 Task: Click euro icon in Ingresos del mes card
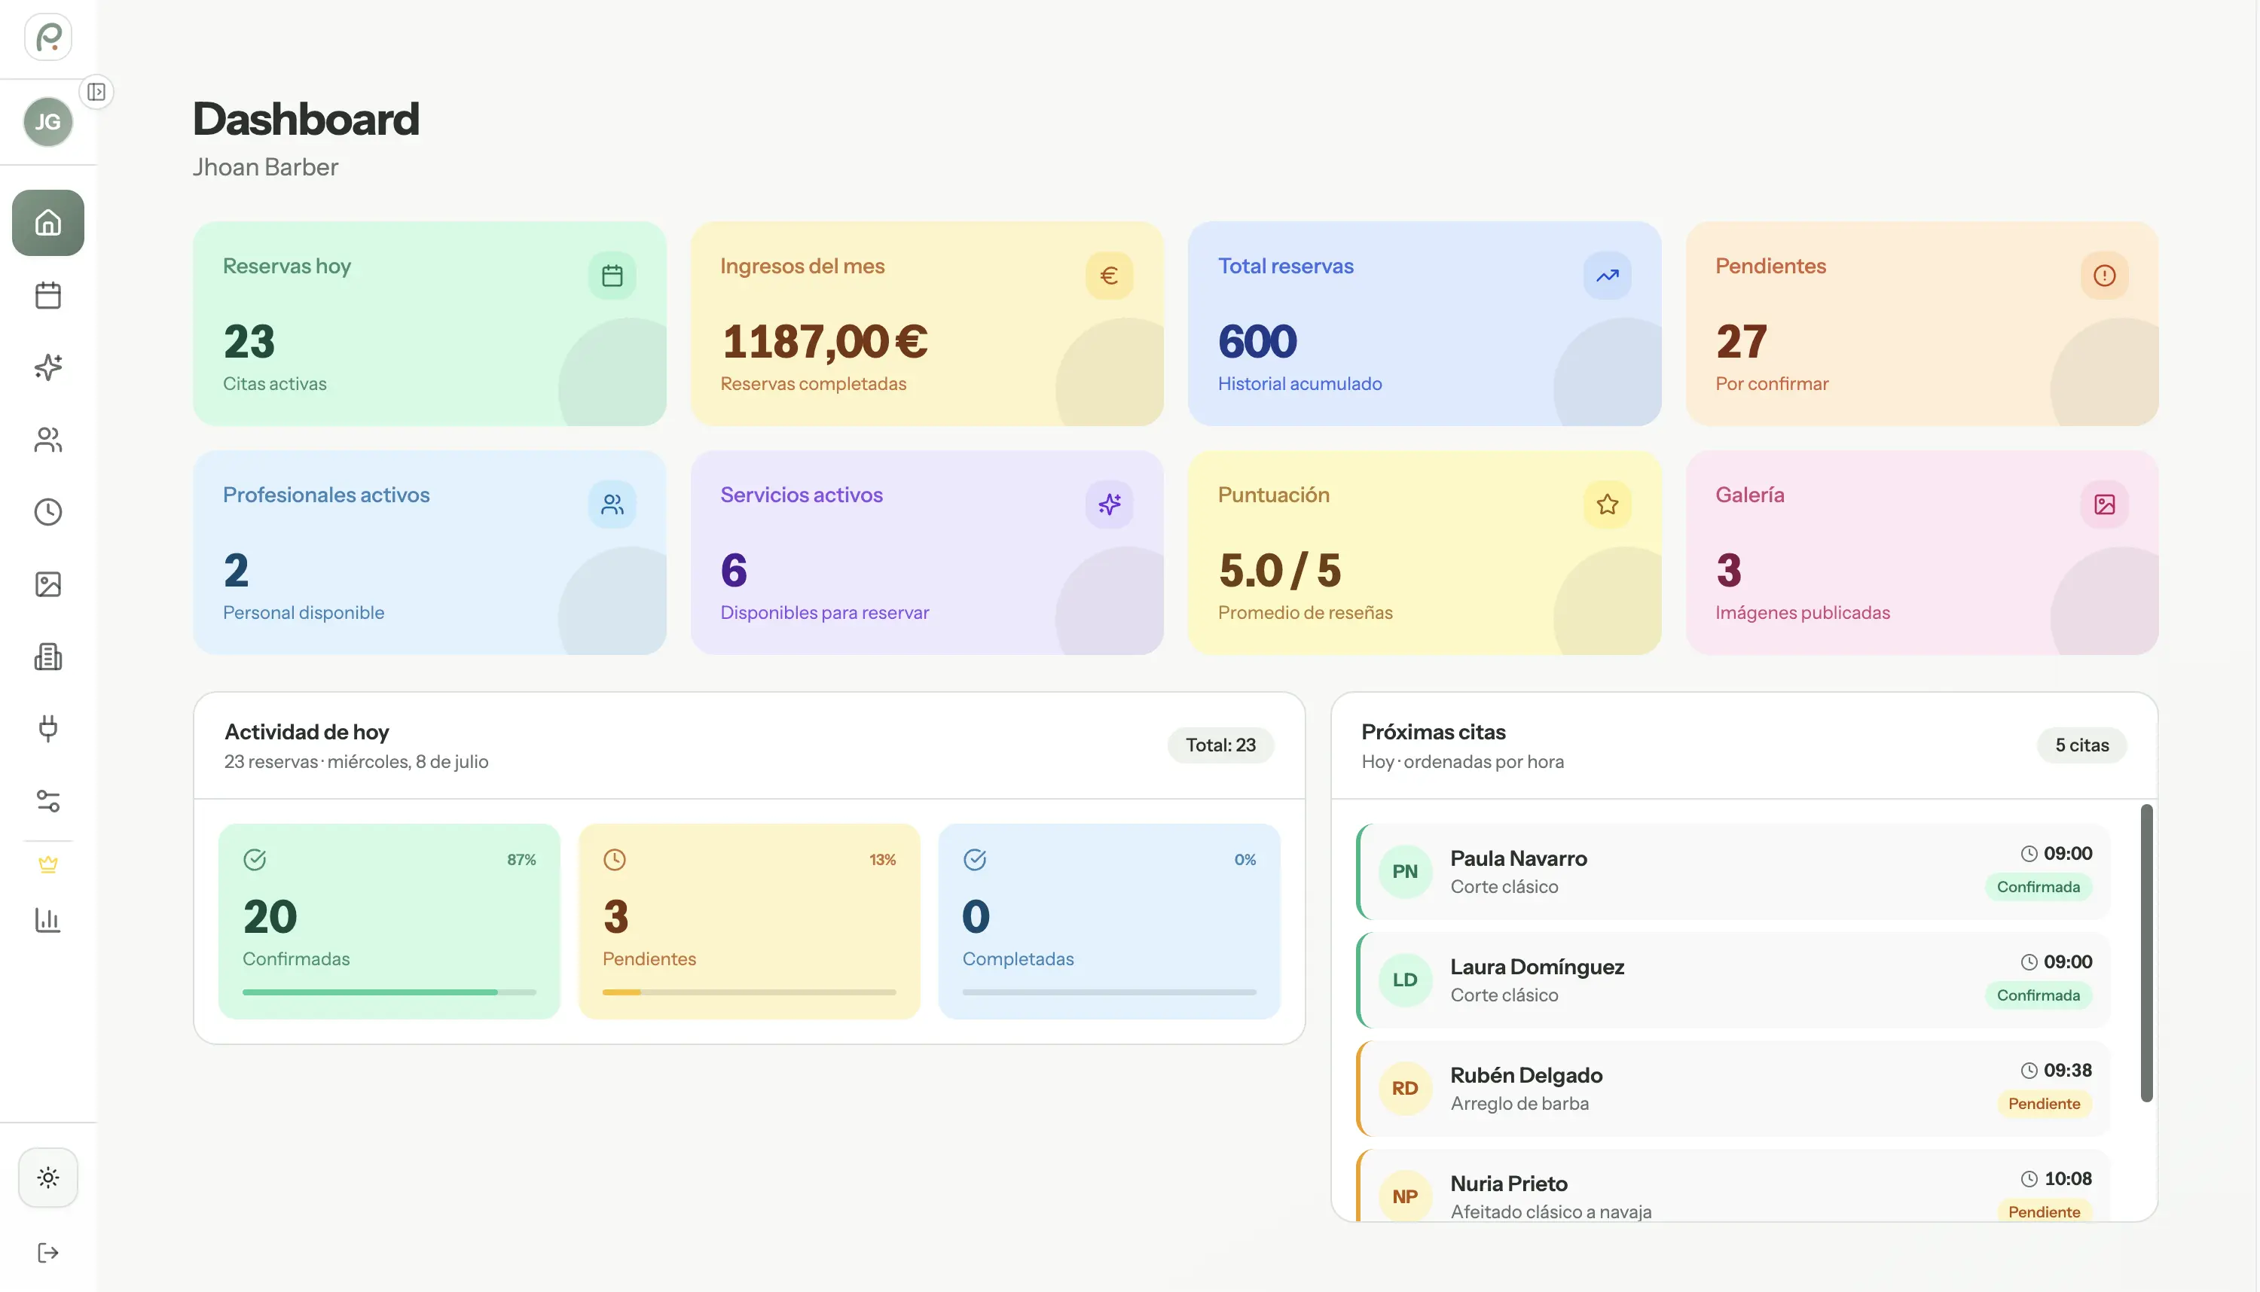1109,276
